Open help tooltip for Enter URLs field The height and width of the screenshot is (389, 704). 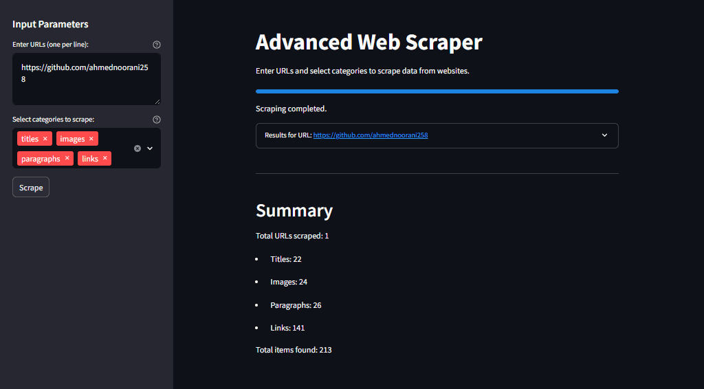click(x=157, y=45)
